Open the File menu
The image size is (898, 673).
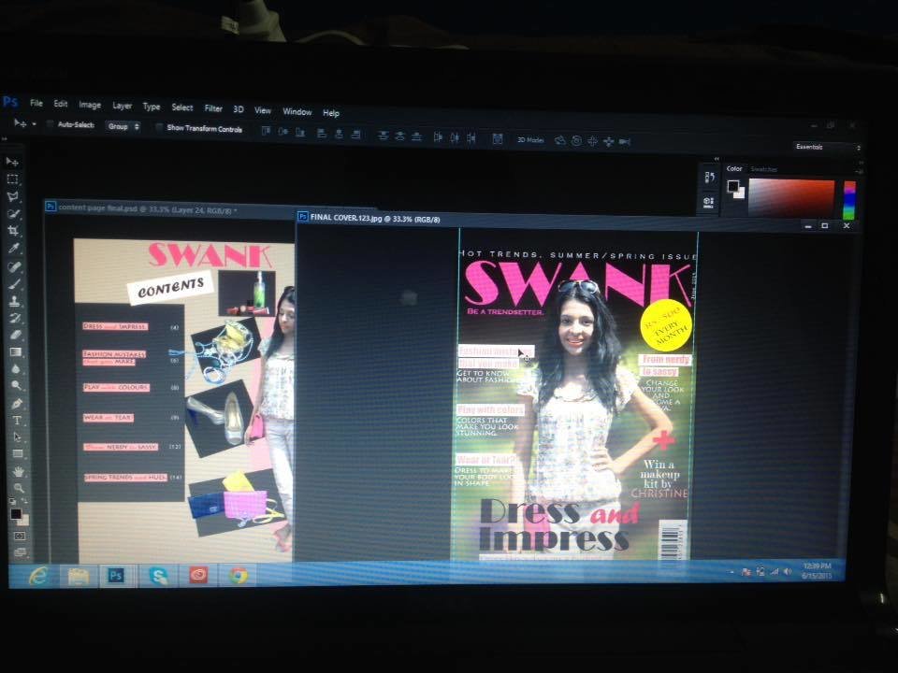36,103
